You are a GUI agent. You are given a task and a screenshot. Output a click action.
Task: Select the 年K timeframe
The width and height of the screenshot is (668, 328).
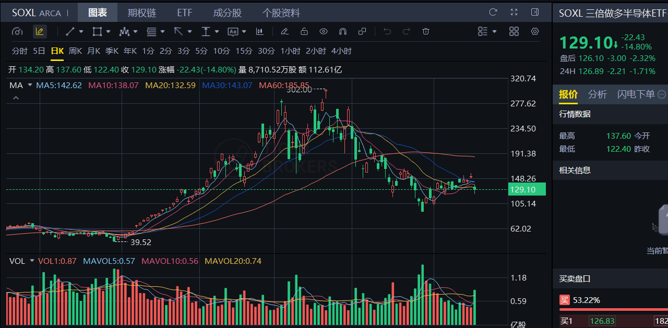coord(130,51)
